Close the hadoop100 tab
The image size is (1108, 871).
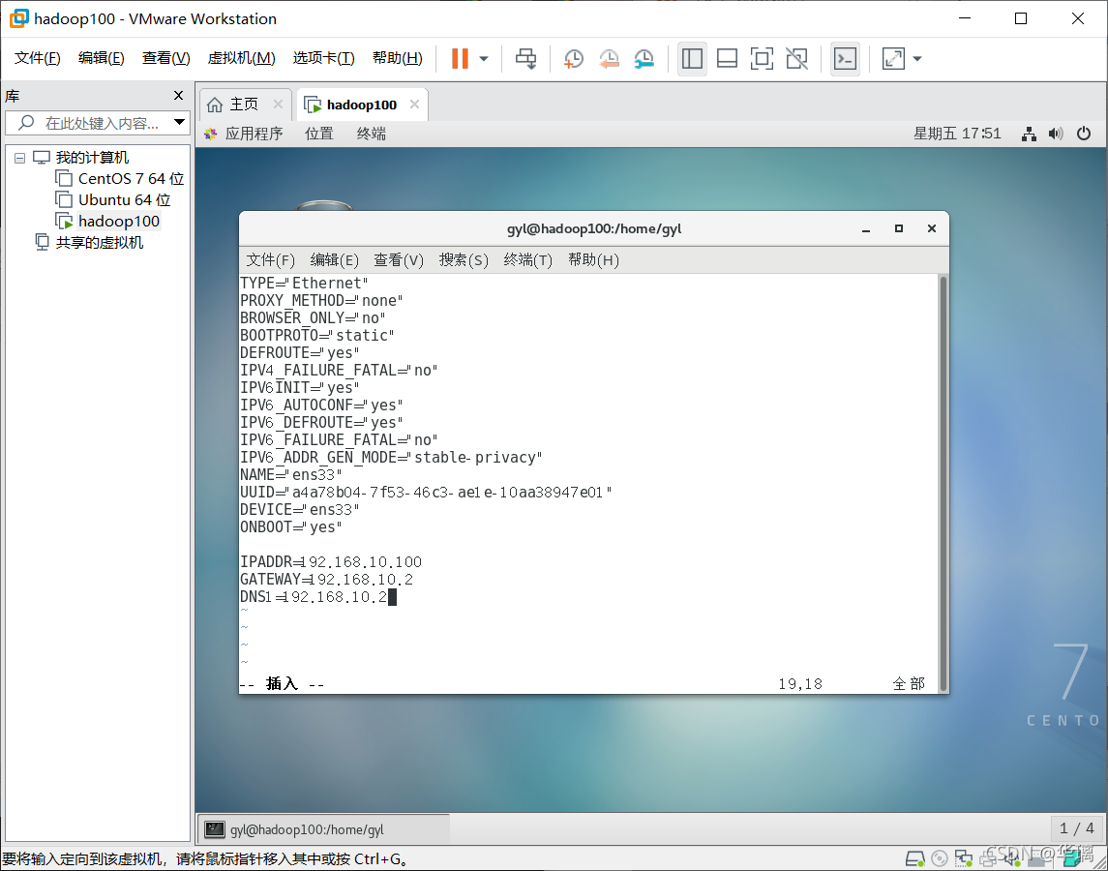(414, 105)
